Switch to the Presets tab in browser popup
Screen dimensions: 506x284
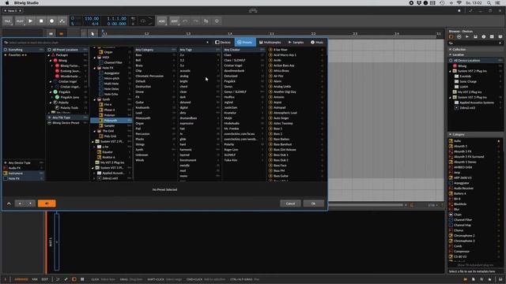click(x=244, y=42)
